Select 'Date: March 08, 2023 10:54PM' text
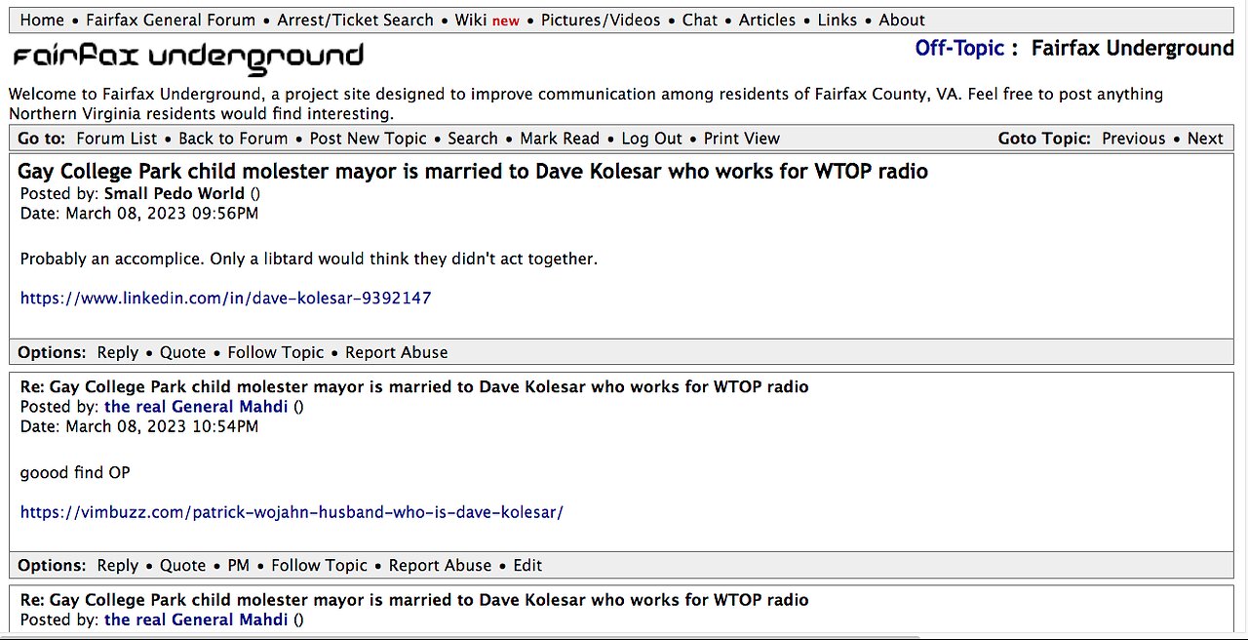The width and height of the screenshot is (1248, 640). [139, 426]
